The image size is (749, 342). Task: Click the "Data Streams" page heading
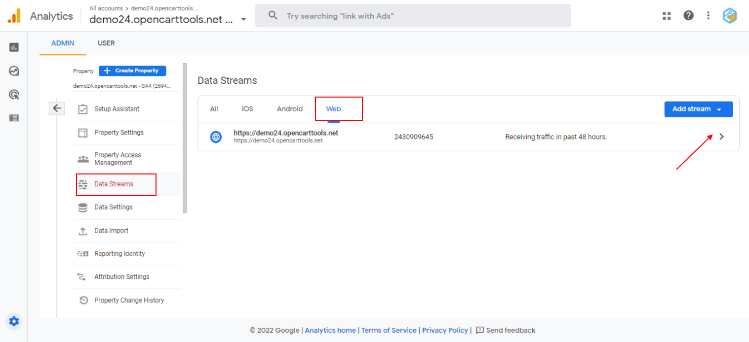[x=227, y=80]
